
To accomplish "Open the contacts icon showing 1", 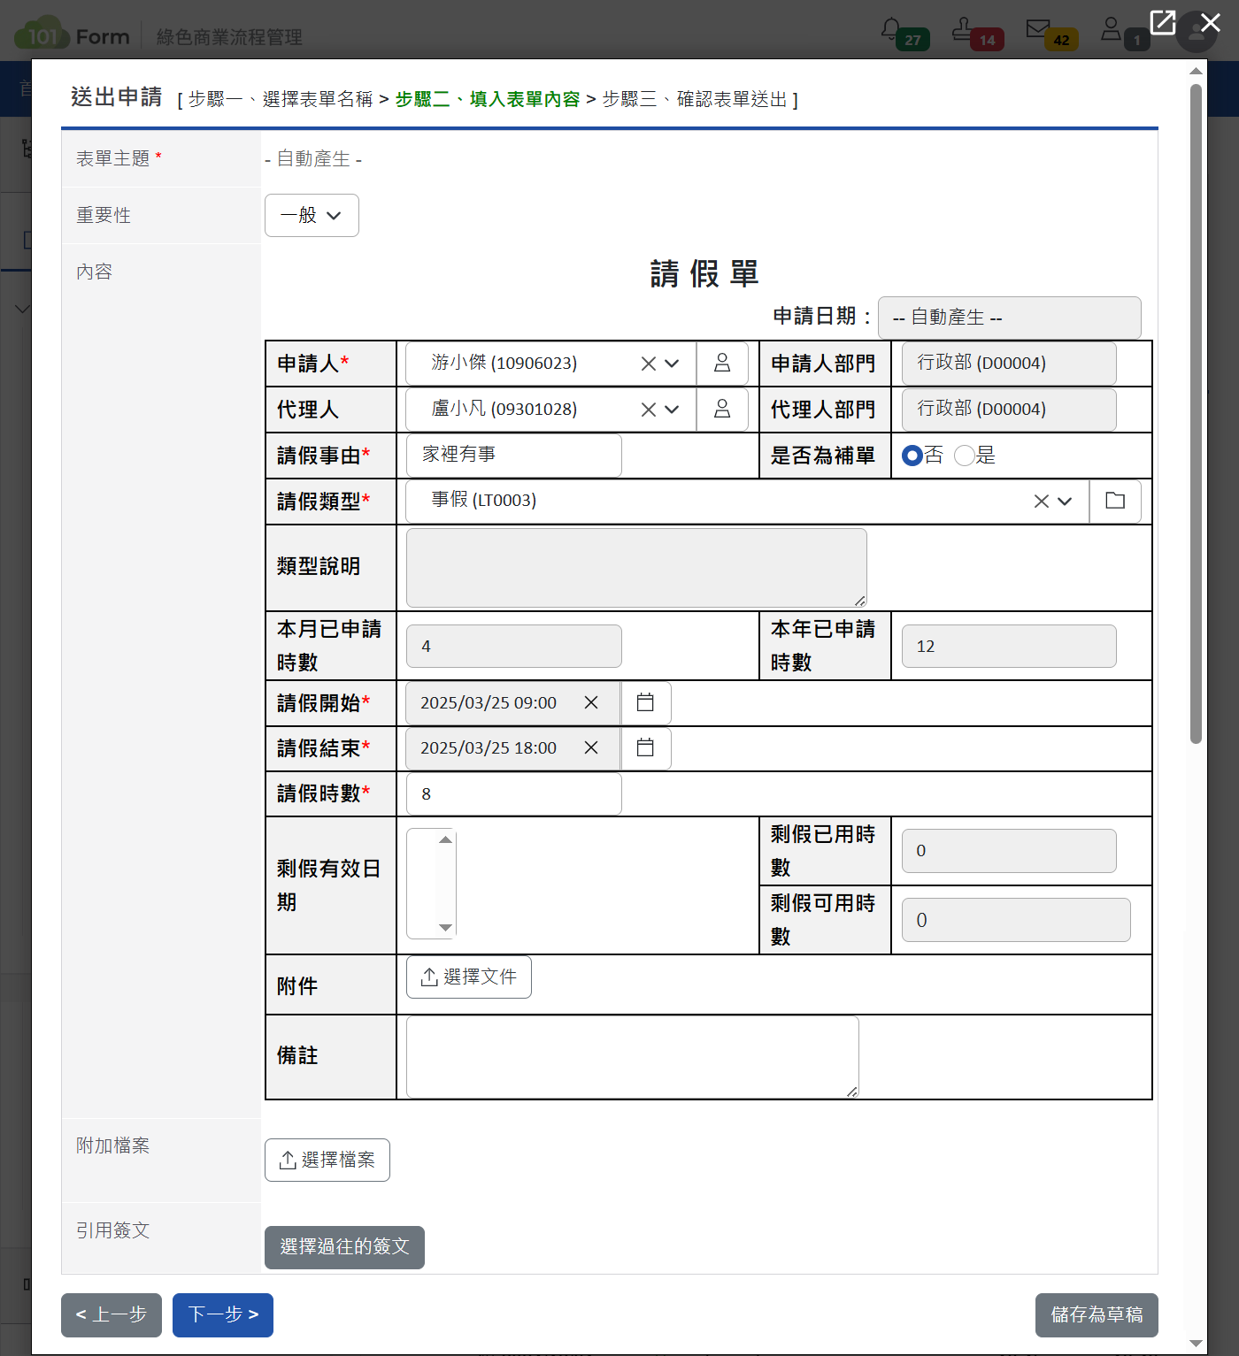I will tap(1112, 28).
